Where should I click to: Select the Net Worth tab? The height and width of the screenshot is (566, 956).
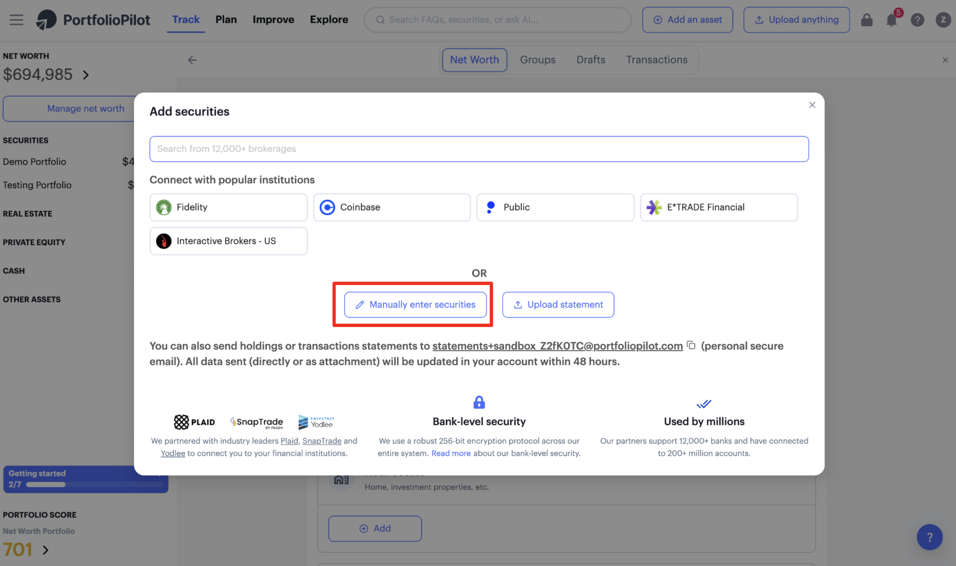(474, 60)
